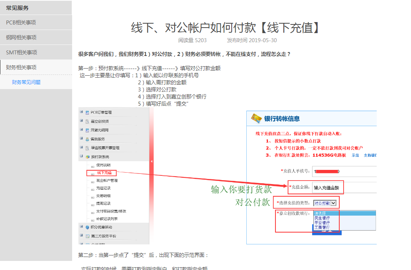Click the 增值税票开票管理 document icon

coord(87,148)
